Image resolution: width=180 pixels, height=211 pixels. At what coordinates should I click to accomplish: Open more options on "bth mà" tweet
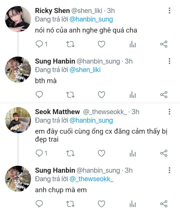click(x=169, y=61)
